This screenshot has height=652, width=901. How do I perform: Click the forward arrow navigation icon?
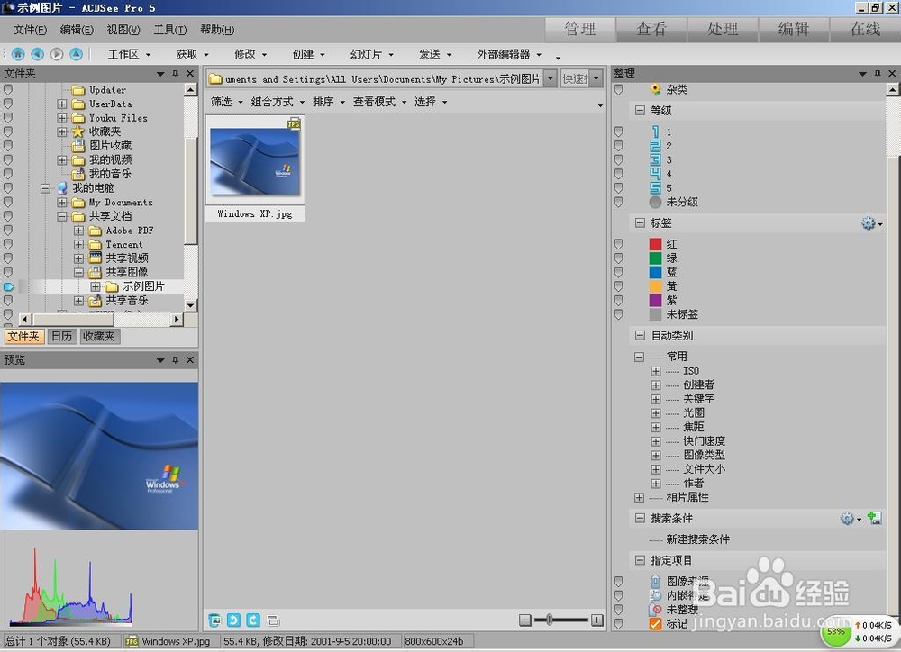click(56, 54)
